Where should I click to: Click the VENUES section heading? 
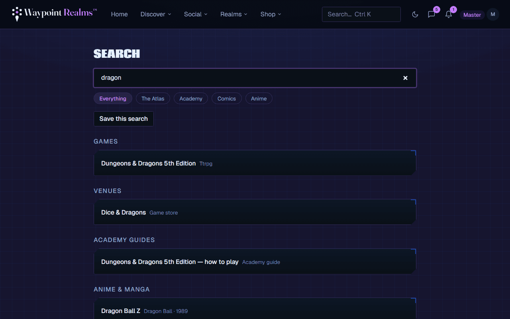click(108, 191)
